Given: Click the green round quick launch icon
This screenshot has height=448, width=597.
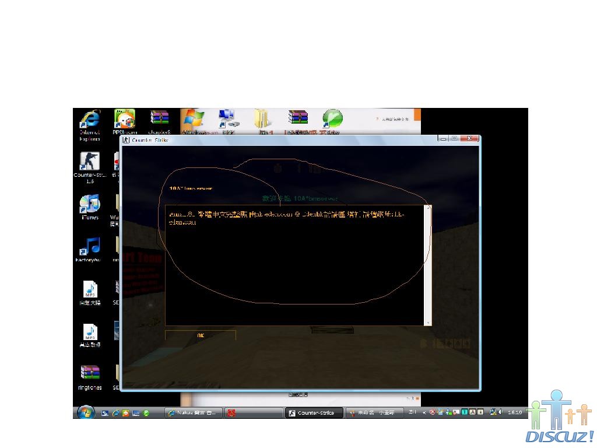Looking at the screenshot, I should pos(146,413).
